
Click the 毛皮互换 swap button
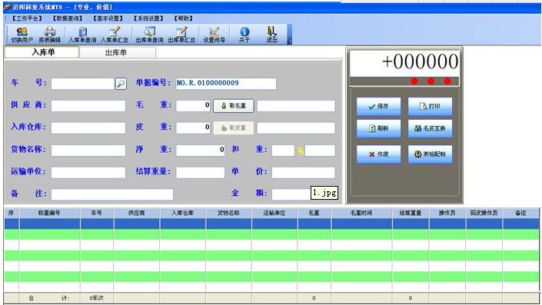pyautogui.click(x=430, y=128)
